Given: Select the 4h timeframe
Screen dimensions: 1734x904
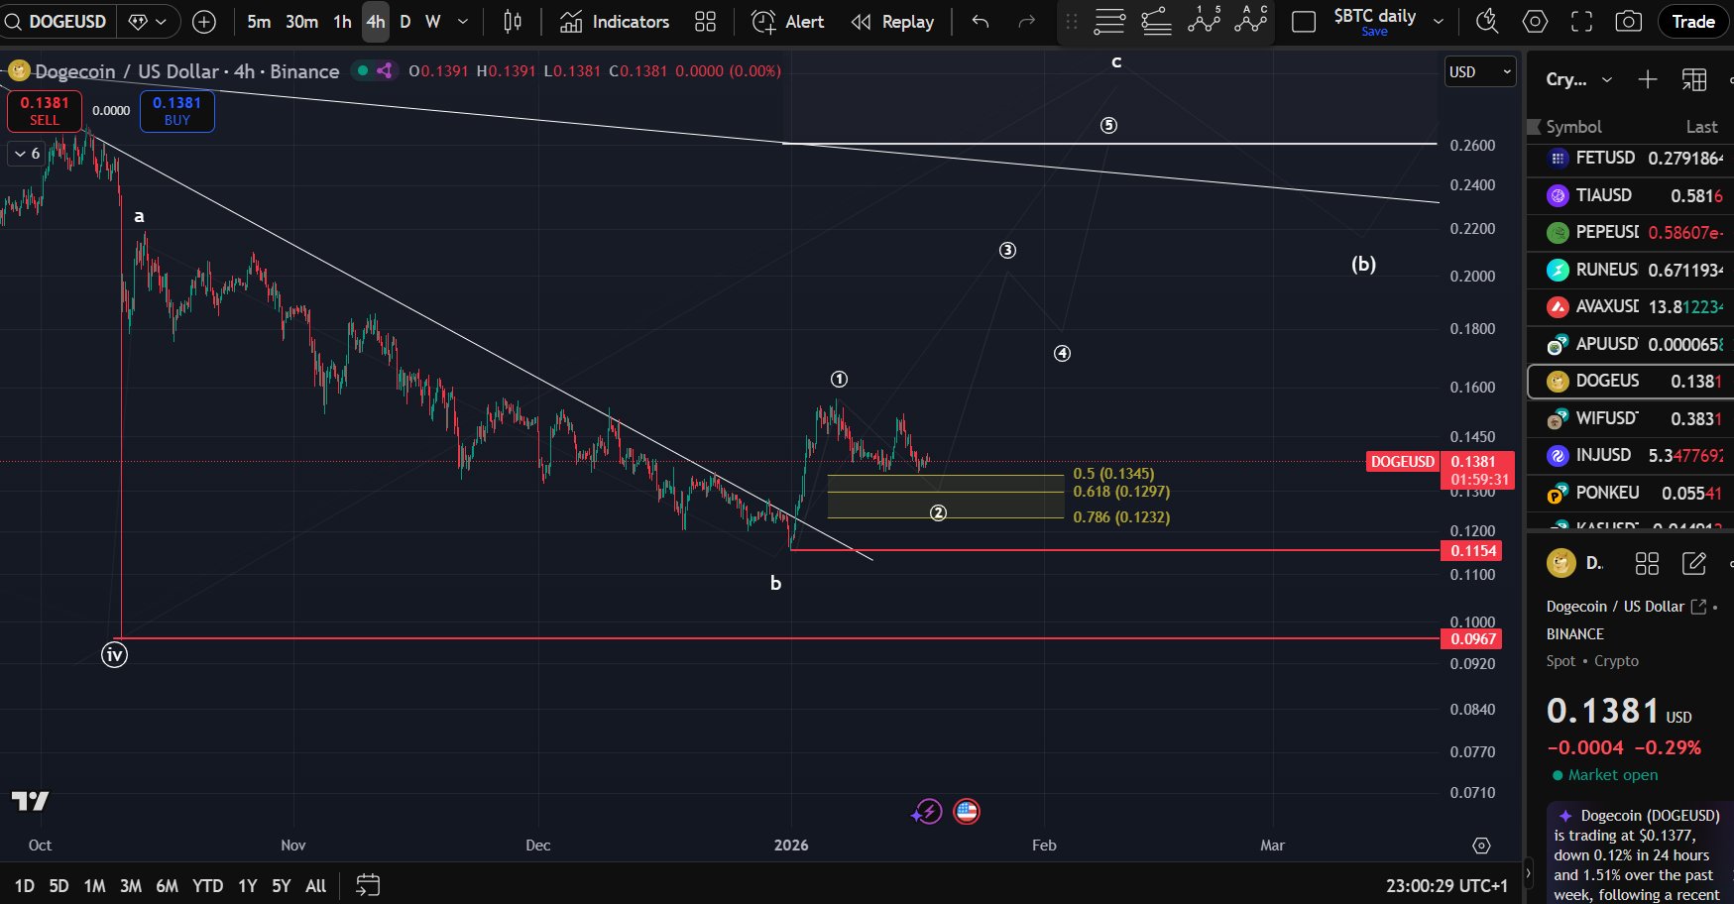Looking at the screenshot, I should (375, 22).
